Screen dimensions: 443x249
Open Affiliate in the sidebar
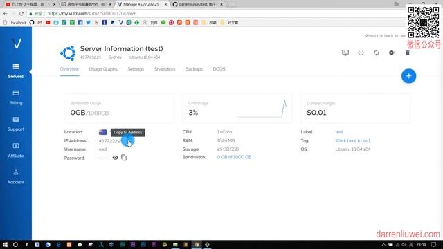(16, 150)
